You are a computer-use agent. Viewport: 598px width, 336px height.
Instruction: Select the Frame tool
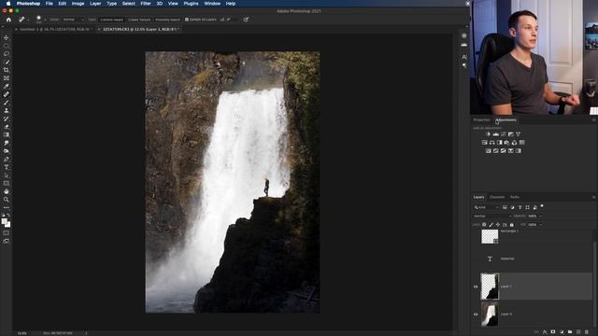point(7,78)
